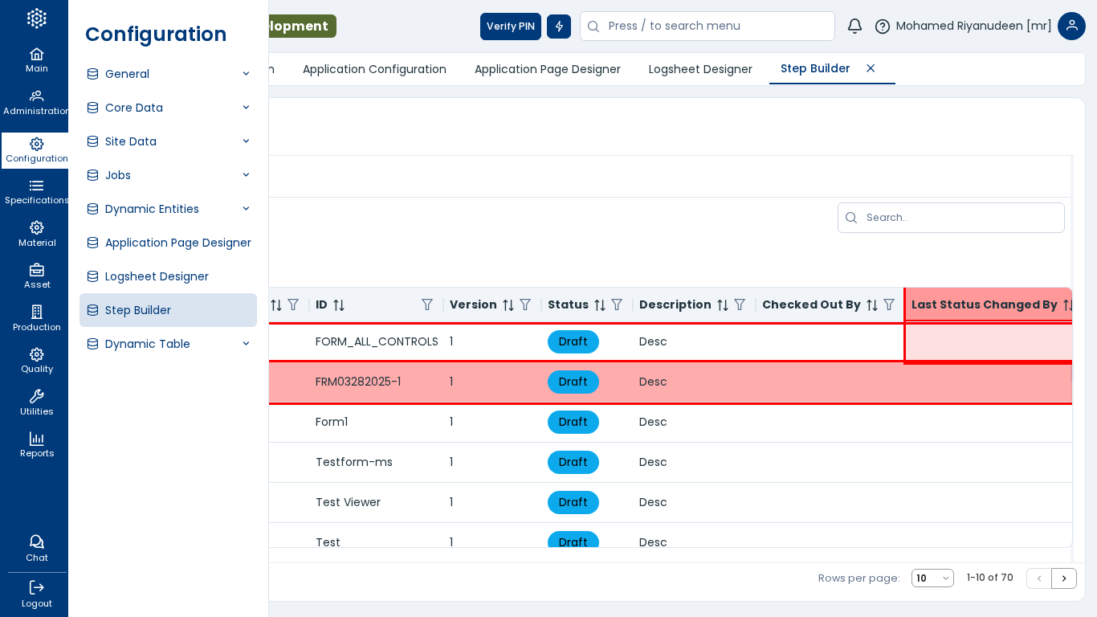The height and width of the screenshot is (617, 1097).
Task: Open Chat from the sidebar
Action: [x=36, y=548]
